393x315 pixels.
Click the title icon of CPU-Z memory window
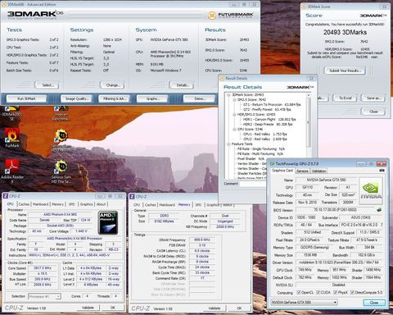[132, 197]
